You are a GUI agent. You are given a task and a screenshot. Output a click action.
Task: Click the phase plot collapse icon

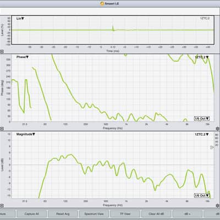(x=2, y=129)
